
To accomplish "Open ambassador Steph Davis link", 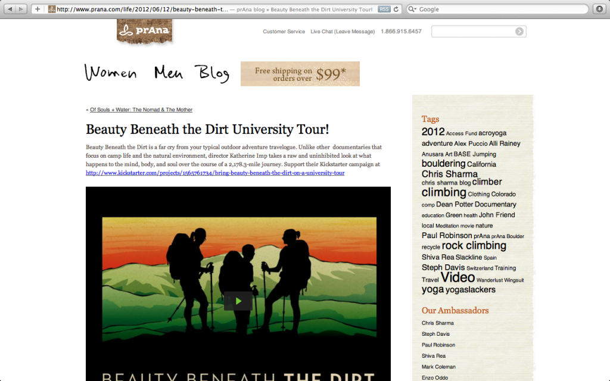I will click(435, 334).
